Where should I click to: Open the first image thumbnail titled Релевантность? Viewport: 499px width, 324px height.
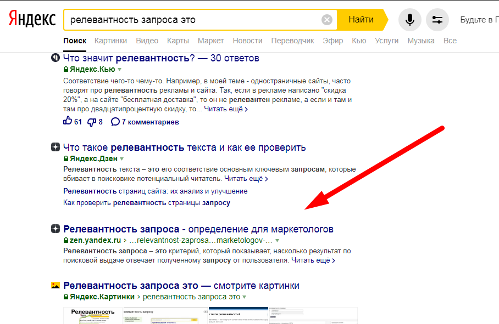pos(93,315)
